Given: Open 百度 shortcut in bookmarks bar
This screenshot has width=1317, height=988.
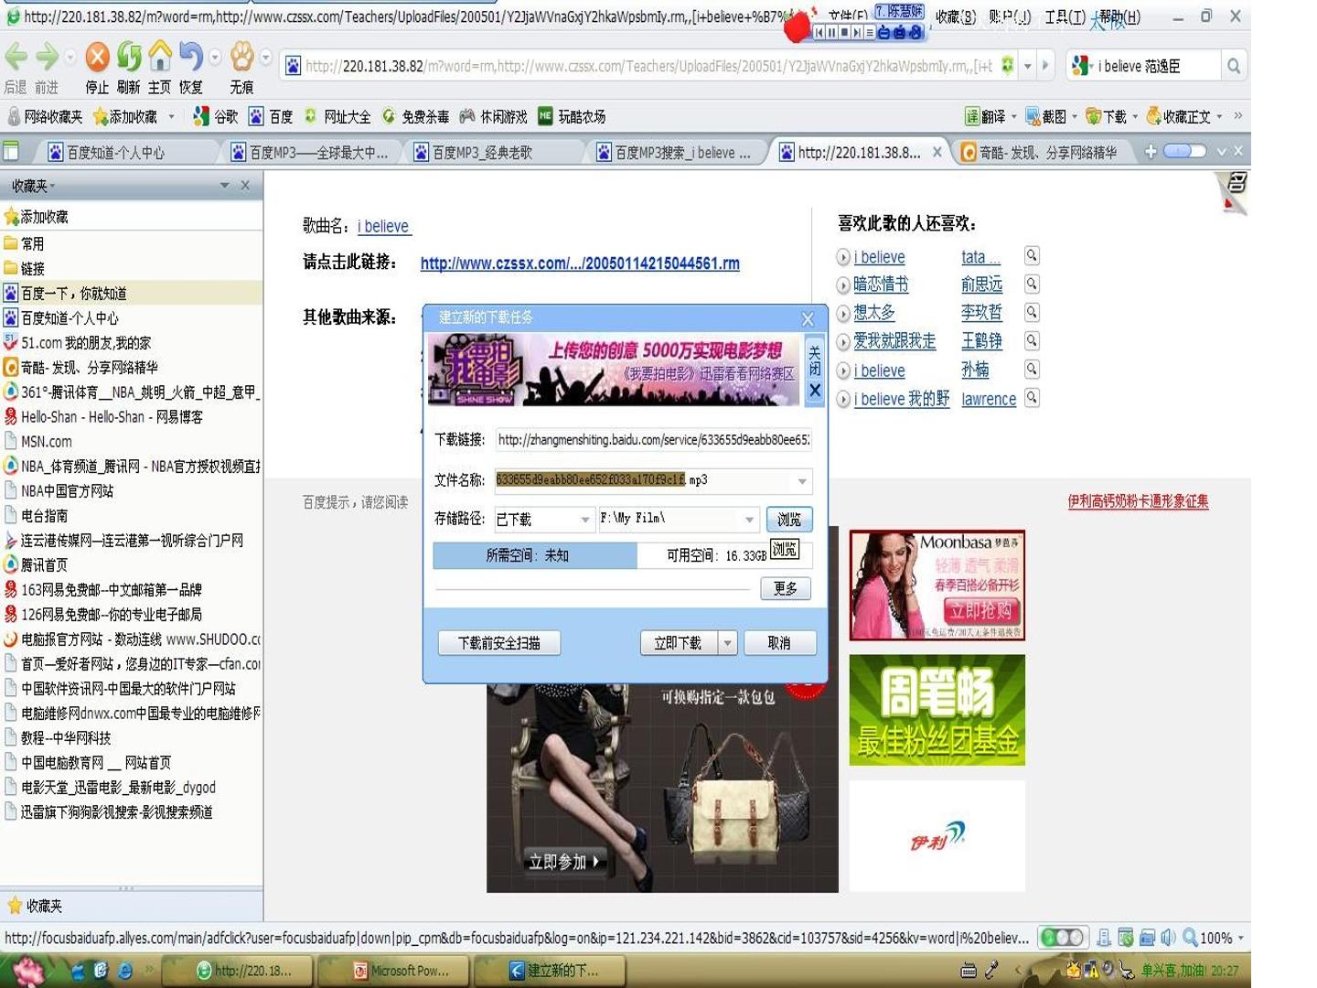Looking at the screenshot, I should tap(272, 116).
